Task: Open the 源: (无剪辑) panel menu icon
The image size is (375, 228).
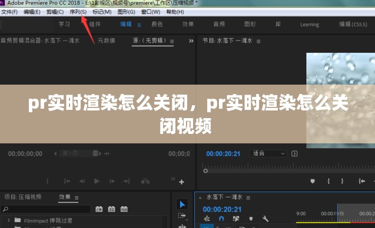Action: coord(172,41)
